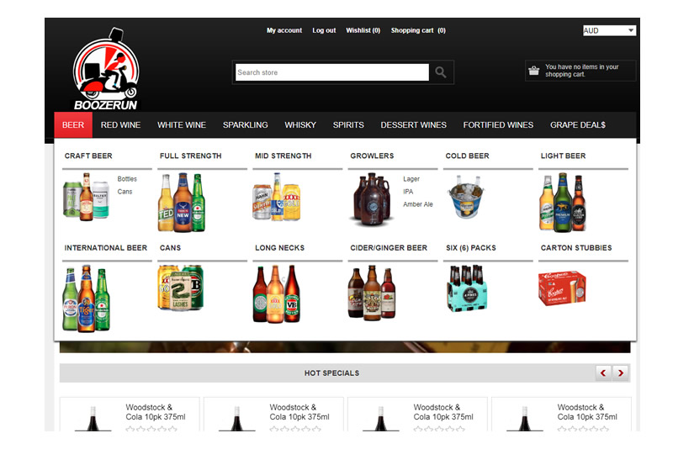The image size is (673, 449).
Task: Click the GROWLERS heading
Action: [x=372, y=156]
